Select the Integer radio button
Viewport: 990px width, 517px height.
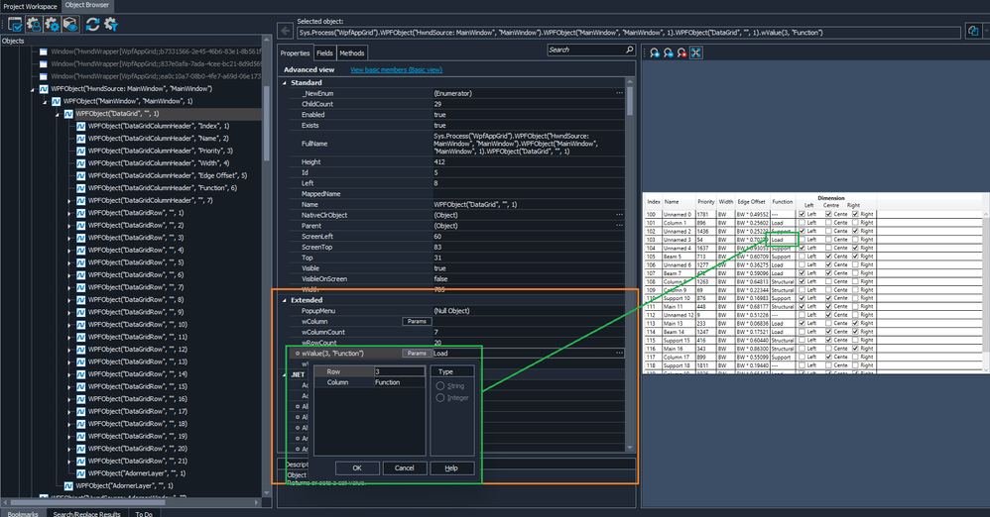coord(441,398)
